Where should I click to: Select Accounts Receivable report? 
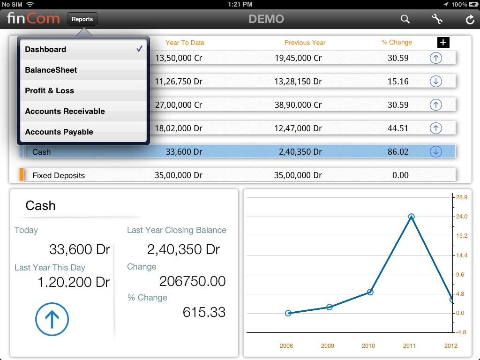(x=83, y=111)
